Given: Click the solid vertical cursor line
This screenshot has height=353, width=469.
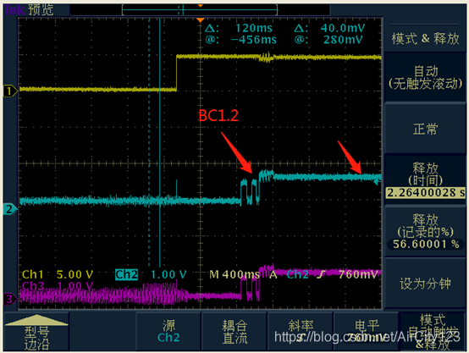Looking at the screenshot, I should coord(160,144).
